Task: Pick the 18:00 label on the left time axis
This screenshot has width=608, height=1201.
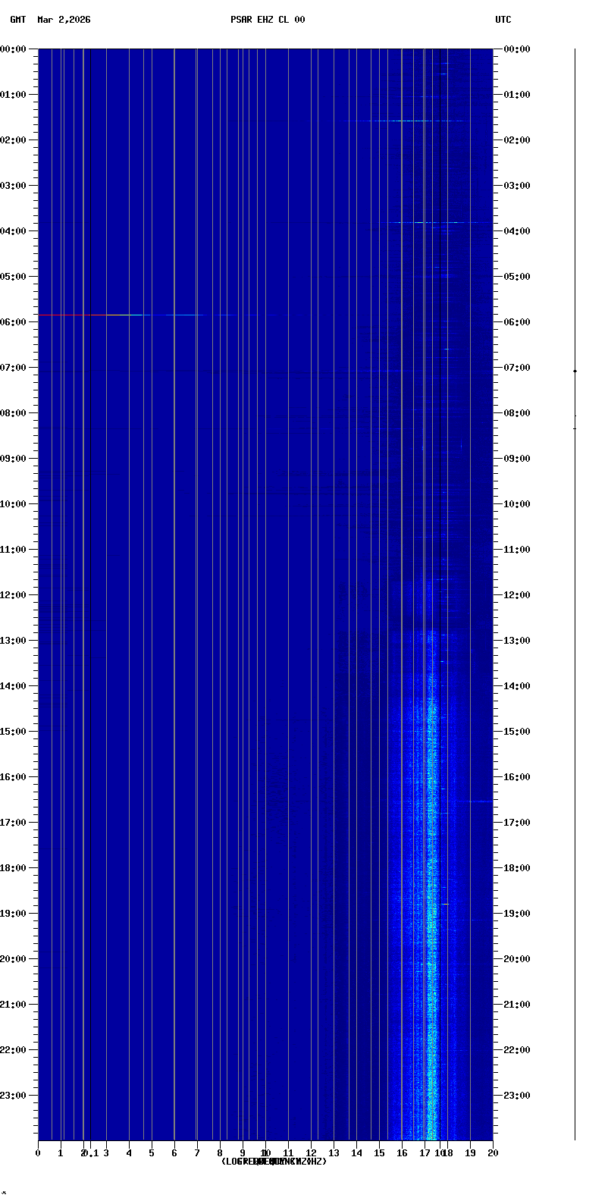Action: pyautogui.click(x=14, y=868)
